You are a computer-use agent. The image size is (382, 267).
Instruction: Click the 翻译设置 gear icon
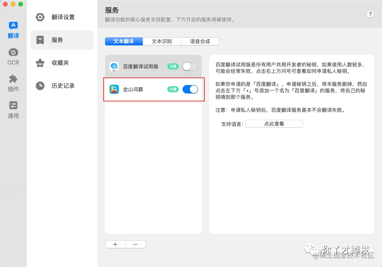click(40, 17)
